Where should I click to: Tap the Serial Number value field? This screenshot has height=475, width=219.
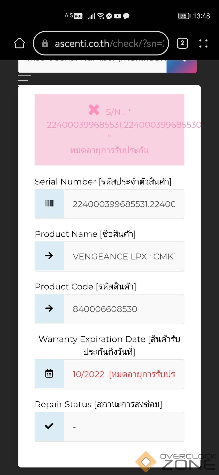point(124,204)
